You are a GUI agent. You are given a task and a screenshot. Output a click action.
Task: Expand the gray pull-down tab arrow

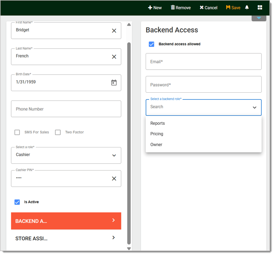[x=259, y=18]
